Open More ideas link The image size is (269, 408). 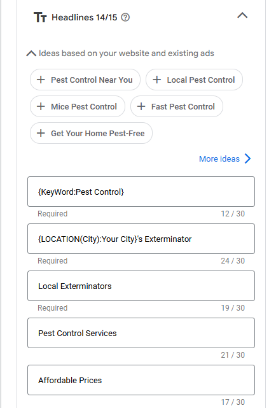[x=219, y=158]
